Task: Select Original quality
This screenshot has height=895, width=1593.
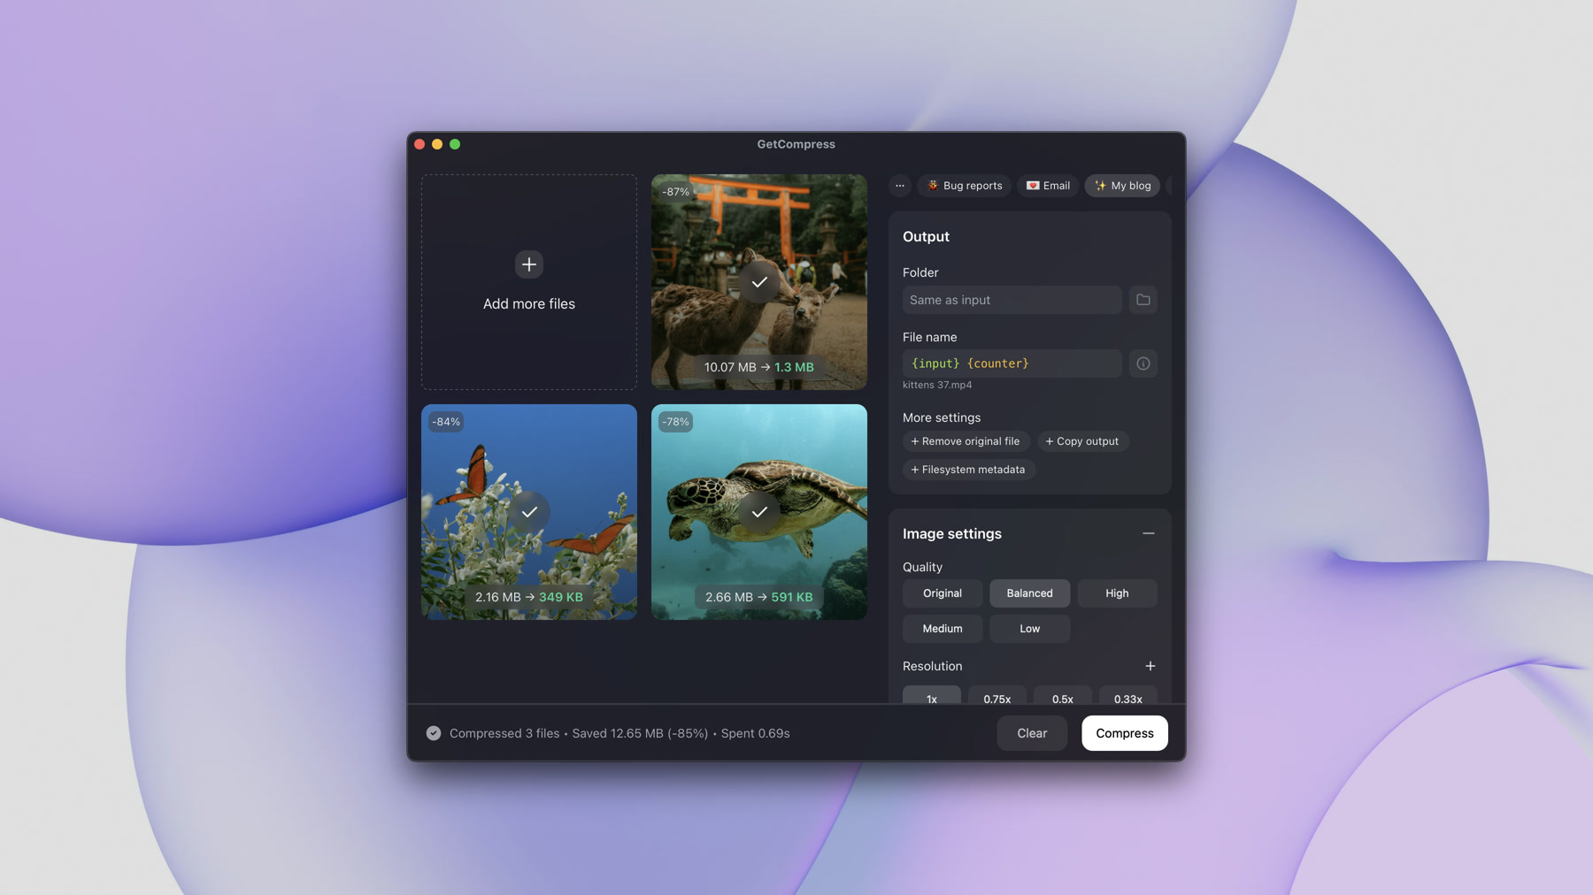Action: tap(942, 593)
